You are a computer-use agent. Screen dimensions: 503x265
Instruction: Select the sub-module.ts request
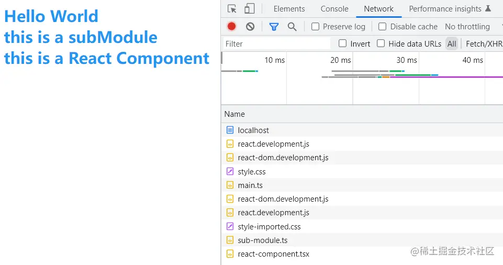362,240
